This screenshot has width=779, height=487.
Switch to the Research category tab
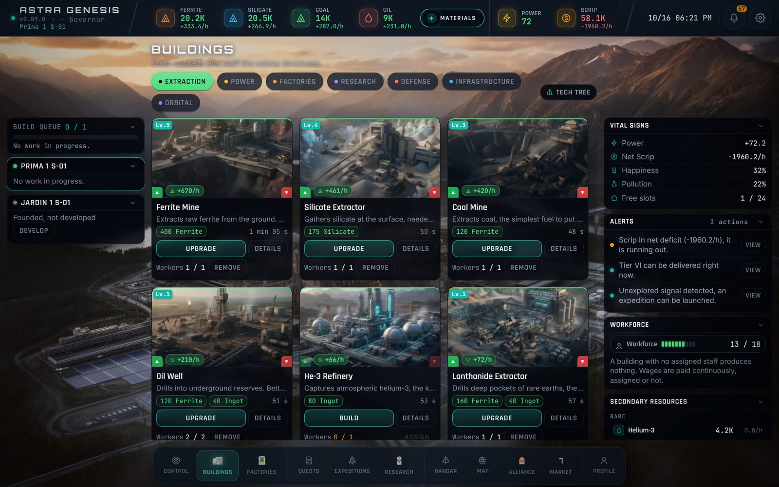[355, 81]
